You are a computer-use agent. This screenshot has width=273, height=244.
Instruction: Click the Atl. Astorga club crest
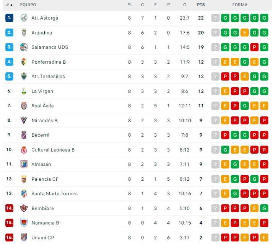(24, 18)
